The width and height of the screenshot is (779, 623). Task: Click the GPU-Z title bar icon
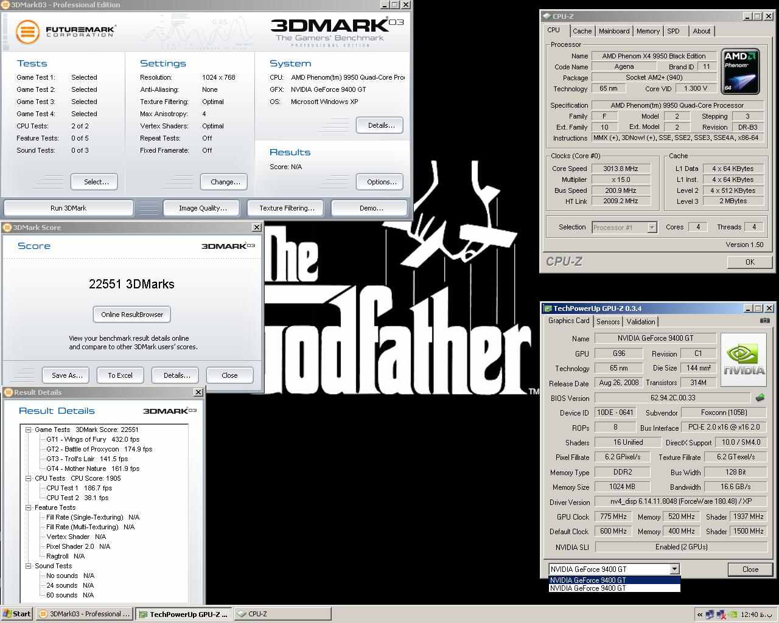tap(547, 308)
